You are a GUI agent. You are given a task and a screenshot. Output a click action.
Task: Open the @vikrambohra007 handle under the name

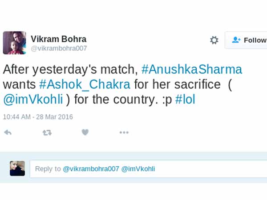coord(59,48)
